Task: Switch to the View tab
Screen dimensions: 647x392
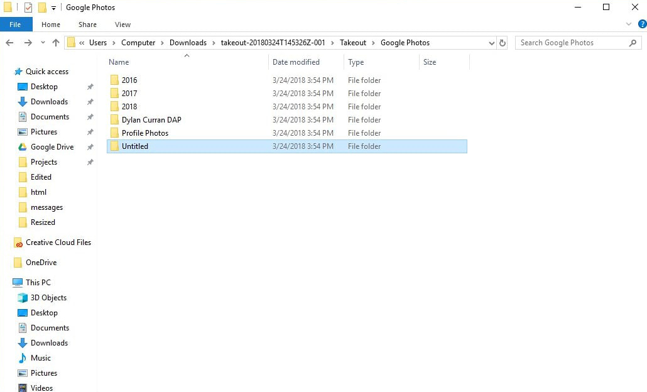Action: point(122,24)
